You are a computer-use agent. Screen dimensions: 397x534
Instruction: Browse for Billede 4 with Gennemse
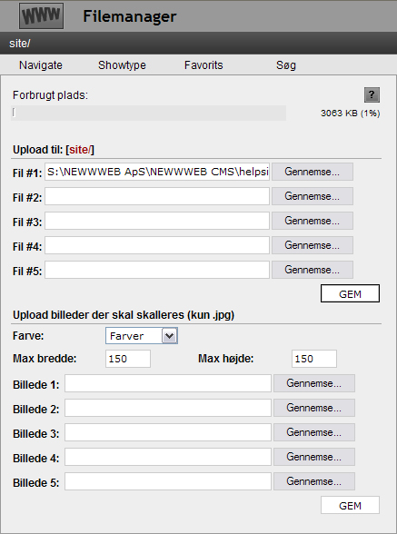point(313,457)
